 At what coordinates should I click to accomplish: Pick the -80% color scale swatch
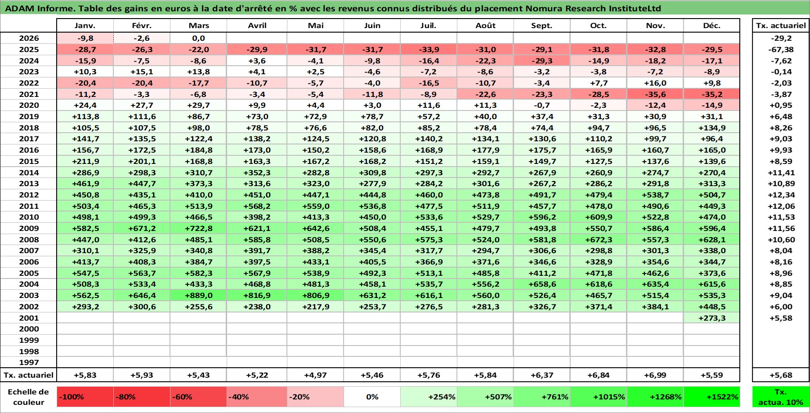[142, 397]
